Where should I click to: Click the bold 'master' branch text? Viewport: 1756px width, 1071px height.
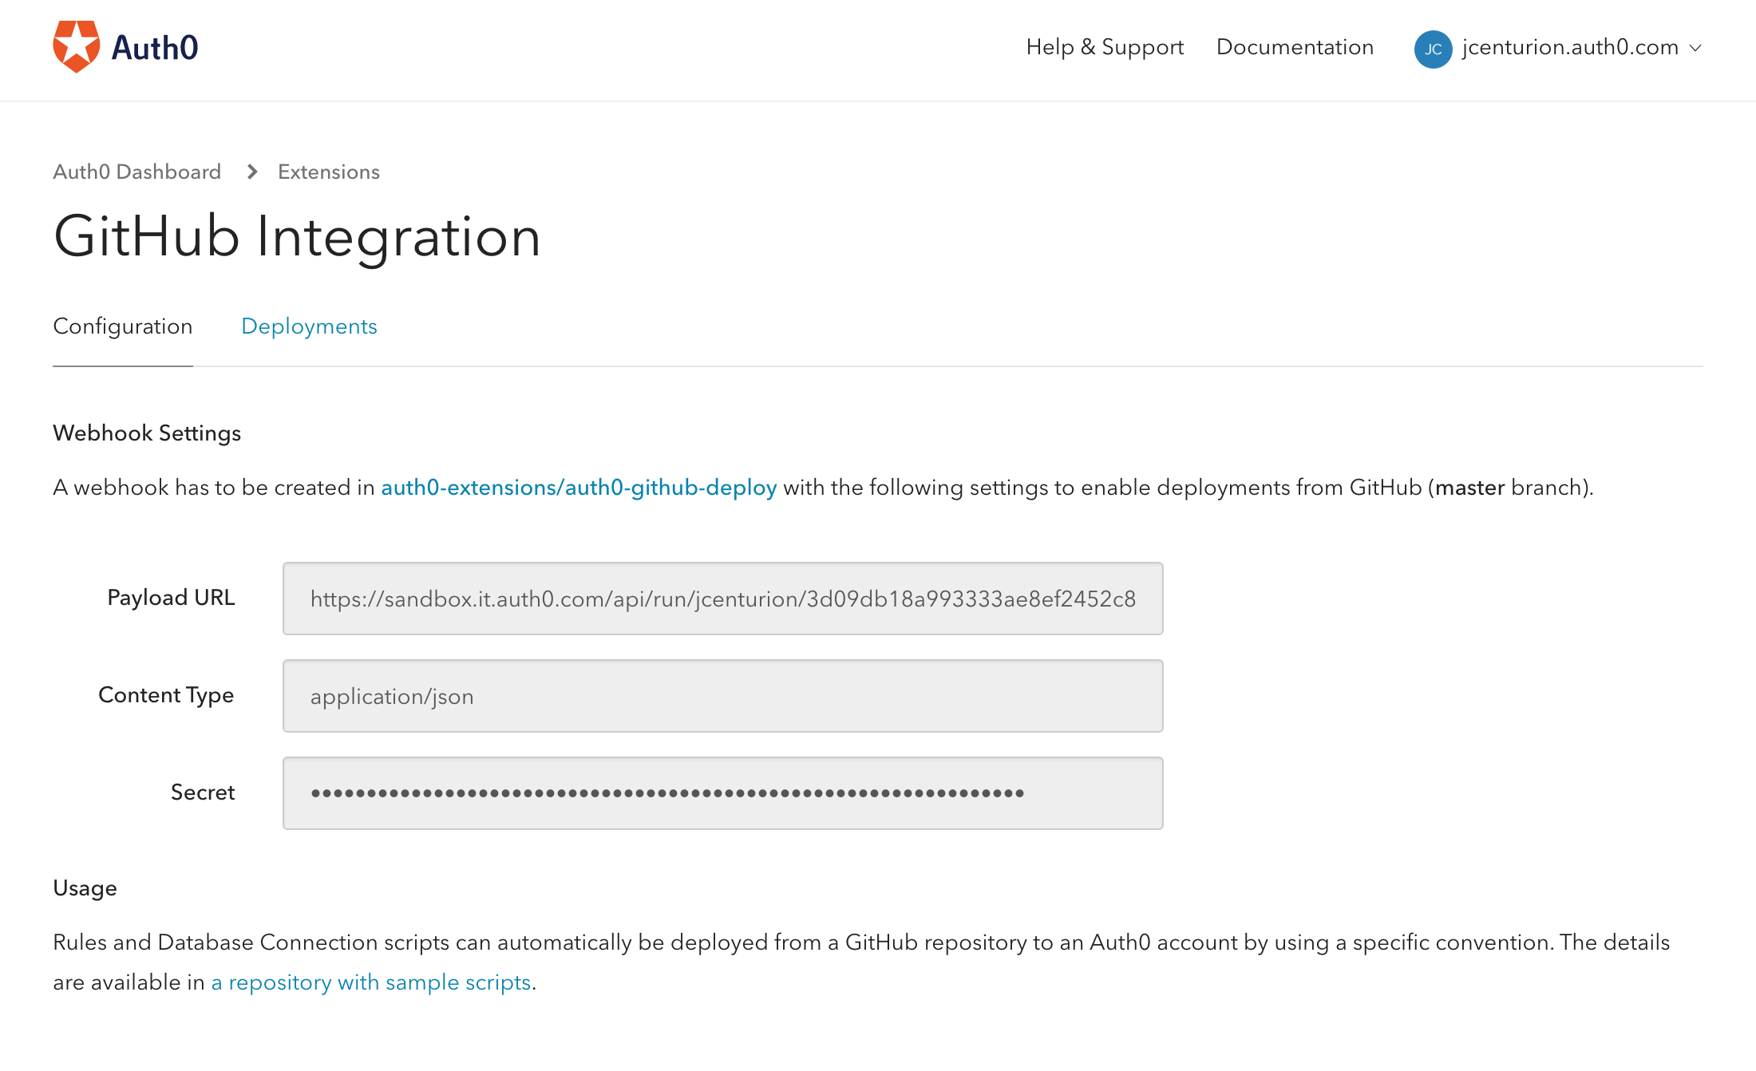click(x=1470, y=488)
